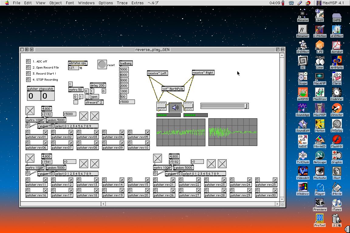This screenshot has height=233, width=350.
Task: Select the L-Motion desktop icon
Action: pos(320,31)
